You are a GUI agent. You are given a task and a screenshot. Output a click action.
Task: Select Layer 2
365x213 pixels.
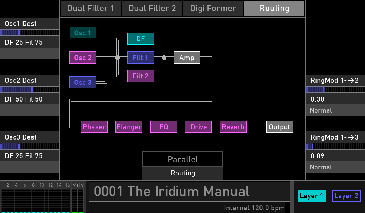pos(346,196)
